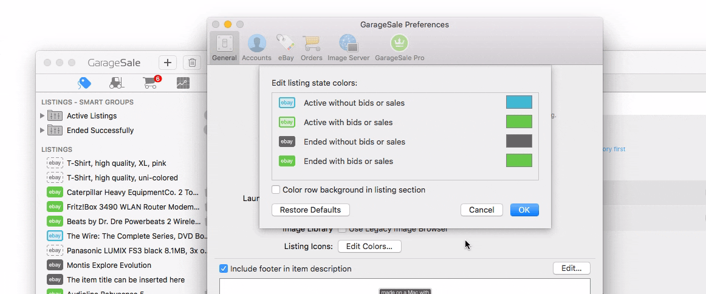706x294 pixels.
Task: Open the General preferences tab
Action: click(x=224, y=48)
